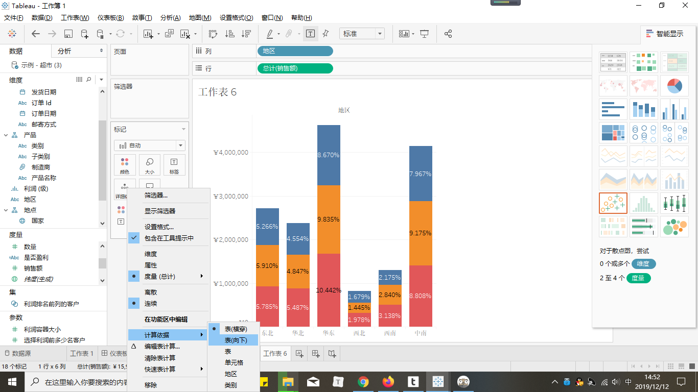The height and width of the screenshot is (392, 698).
Task: Collapse the 产品 hierarchy in dimensions
Action: pyautogui.click(x=6, y=135)
